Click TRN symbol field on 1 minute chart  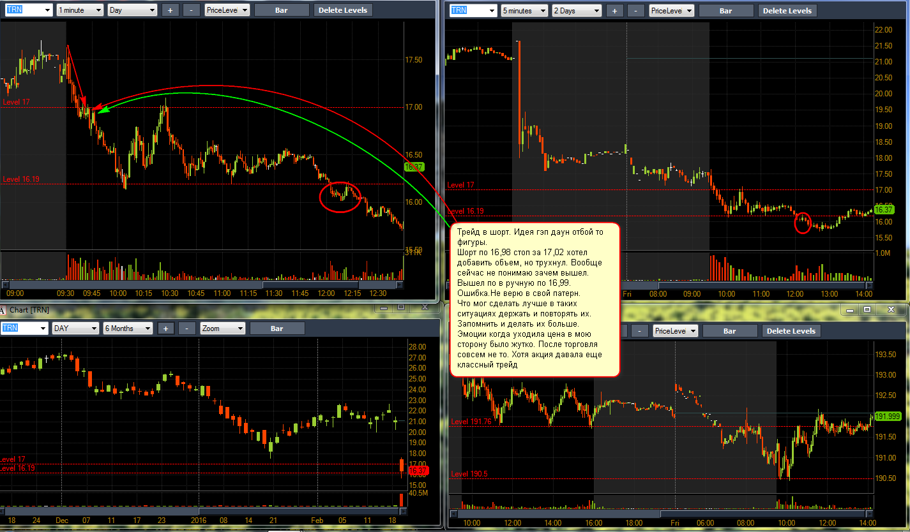(27, 10)
